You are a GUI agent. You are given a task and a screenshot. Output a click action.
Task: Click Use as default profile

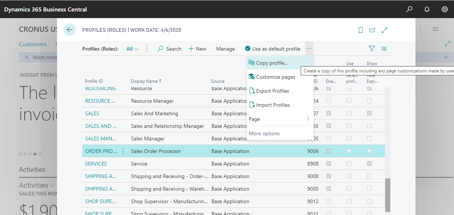273,49
